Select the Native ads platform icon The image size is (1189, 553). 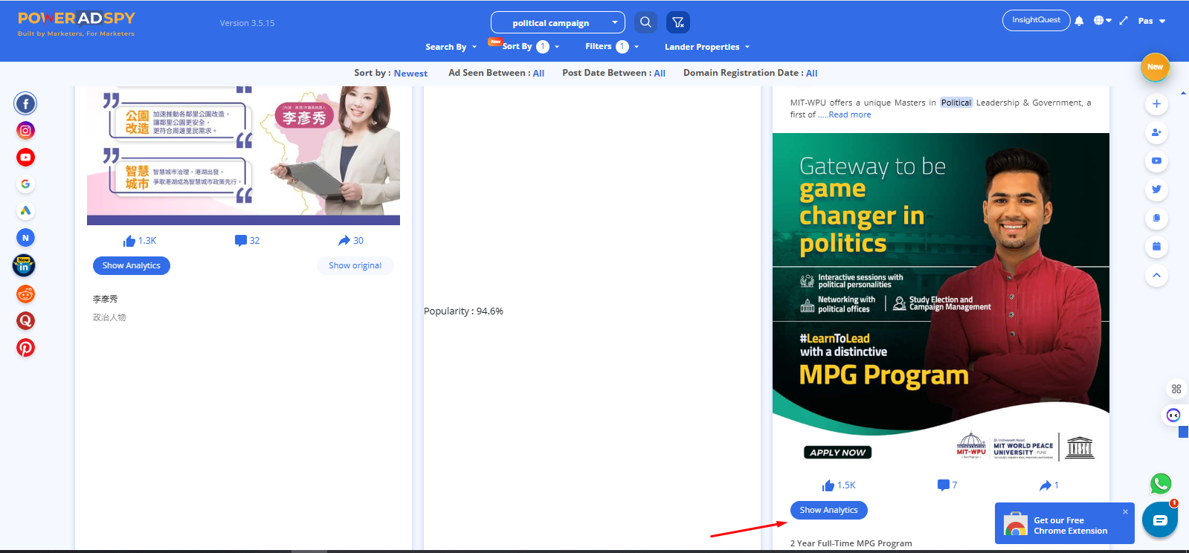click(x=25, y=238)
